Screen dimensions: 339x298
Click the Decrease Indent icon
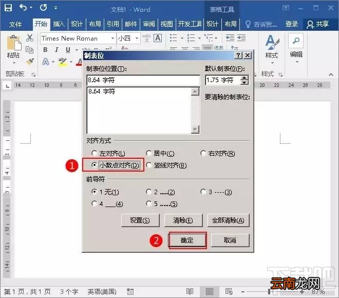tap(230, 38)
